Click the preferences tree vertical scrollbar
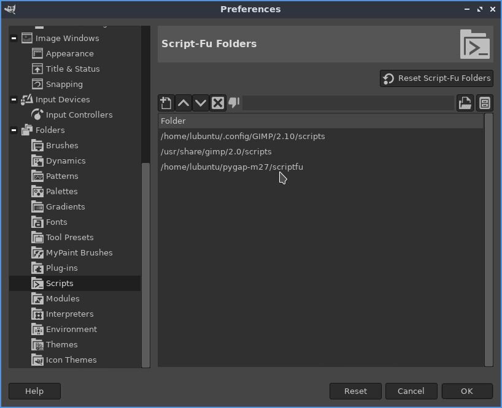Viewport: 502px width, 408px height. point(145,265)
